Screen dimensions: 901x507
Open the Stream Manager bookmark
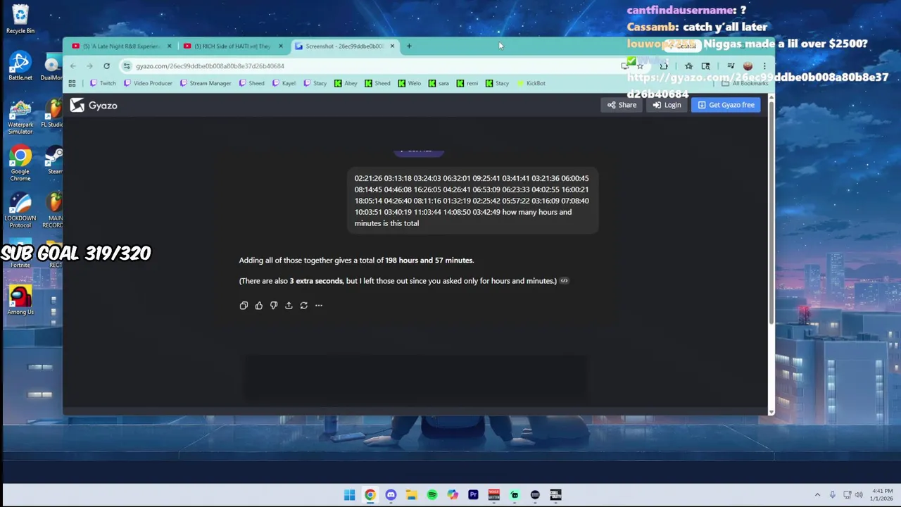point(206,83)
